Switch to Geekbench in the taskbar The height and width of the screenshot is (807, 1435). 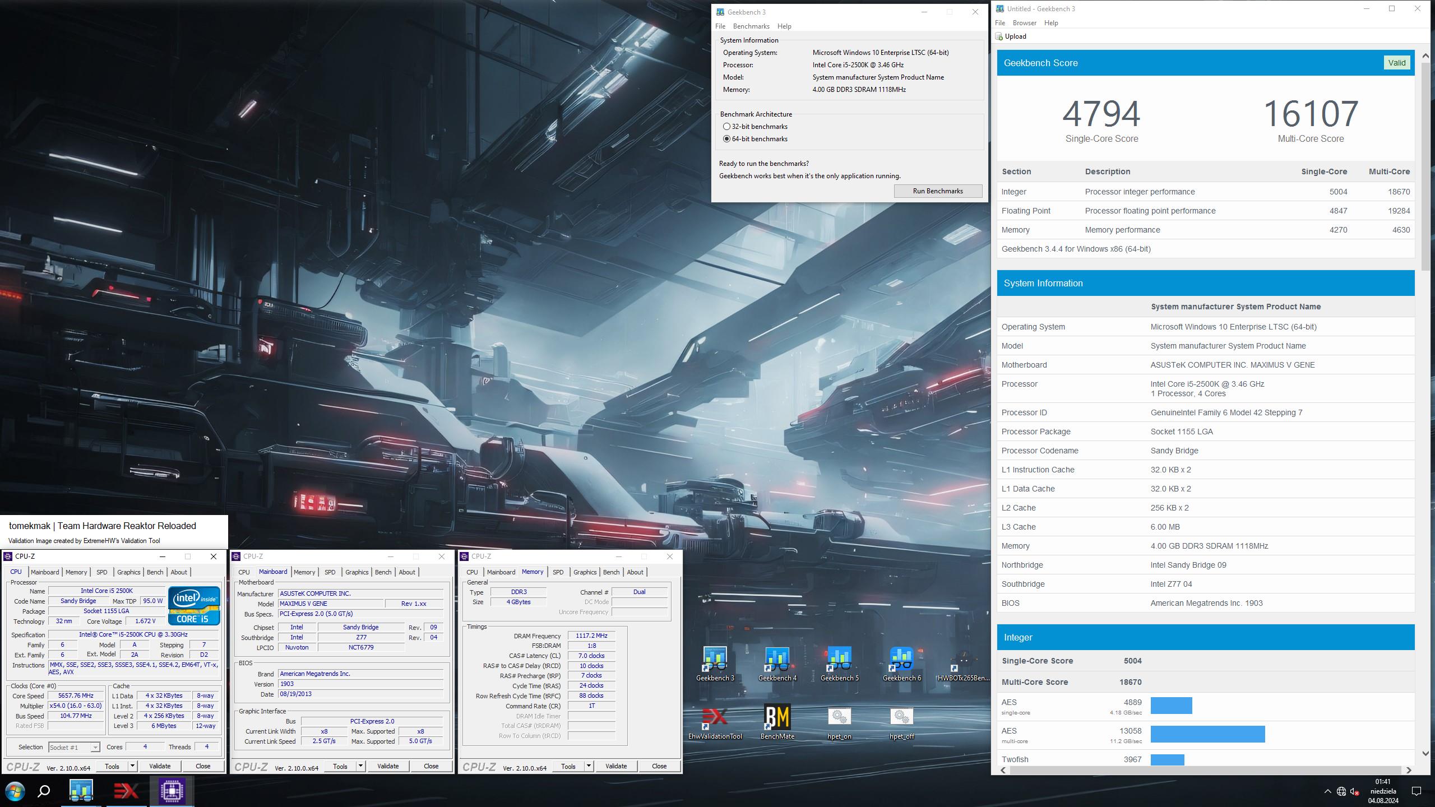click(81, 791)
